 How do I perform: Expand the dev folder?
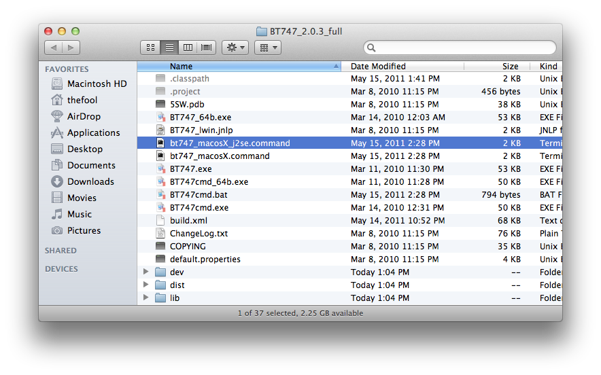pos(146,272)
